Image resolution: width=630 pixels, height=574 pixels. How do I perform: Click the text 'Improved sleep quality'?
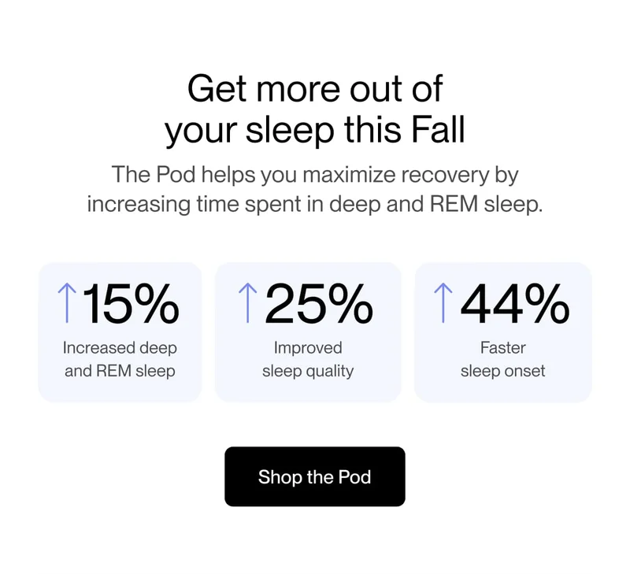coord(308,358)
